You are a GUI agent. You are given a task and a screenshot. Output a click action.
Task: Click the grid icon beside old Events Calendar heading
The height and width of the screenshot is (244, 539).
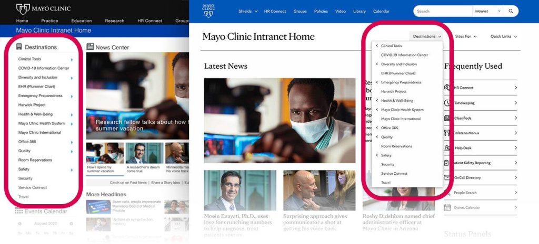[x=19, y=211]
